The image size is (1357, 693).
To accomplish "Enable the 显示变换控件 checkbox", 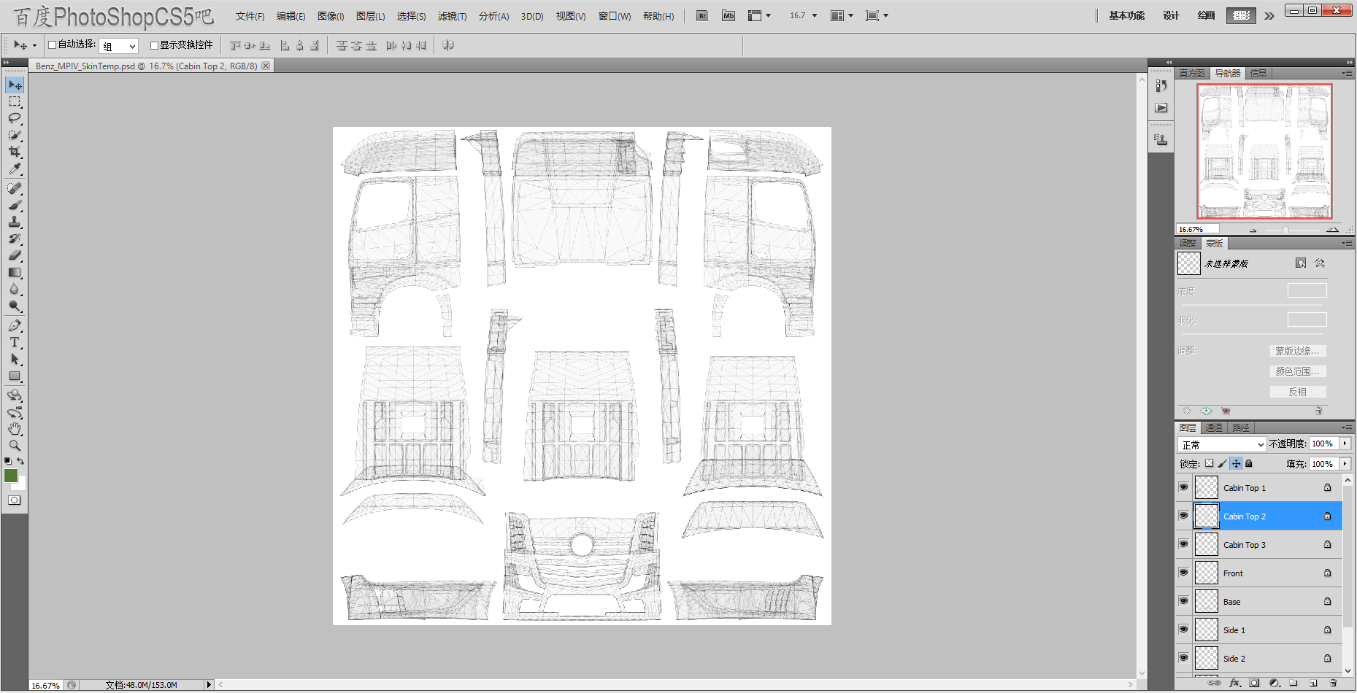I will point(154,45).
